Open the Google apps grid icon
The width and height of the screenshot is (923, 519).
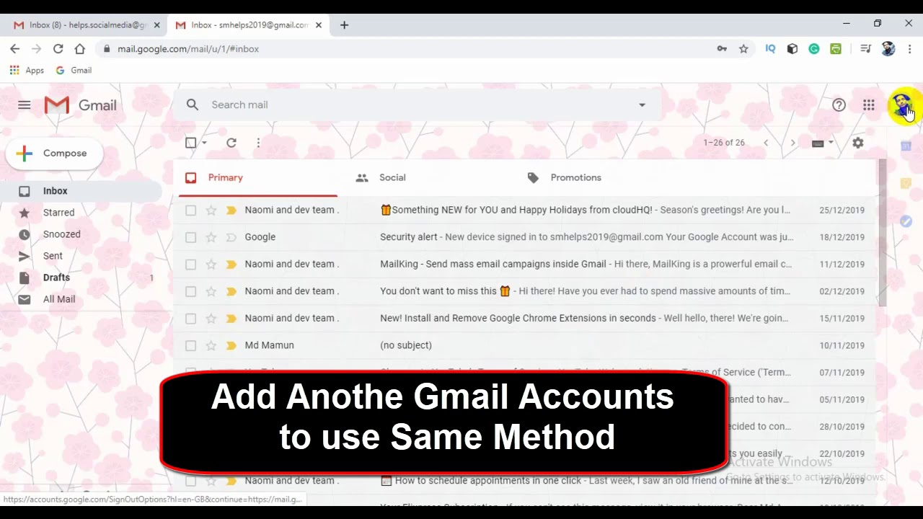869,105
